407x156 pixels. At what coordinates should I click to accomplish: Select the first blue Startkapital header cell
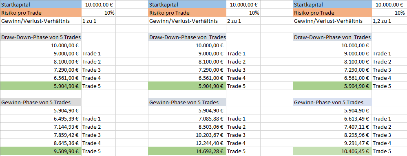point(41,4)
